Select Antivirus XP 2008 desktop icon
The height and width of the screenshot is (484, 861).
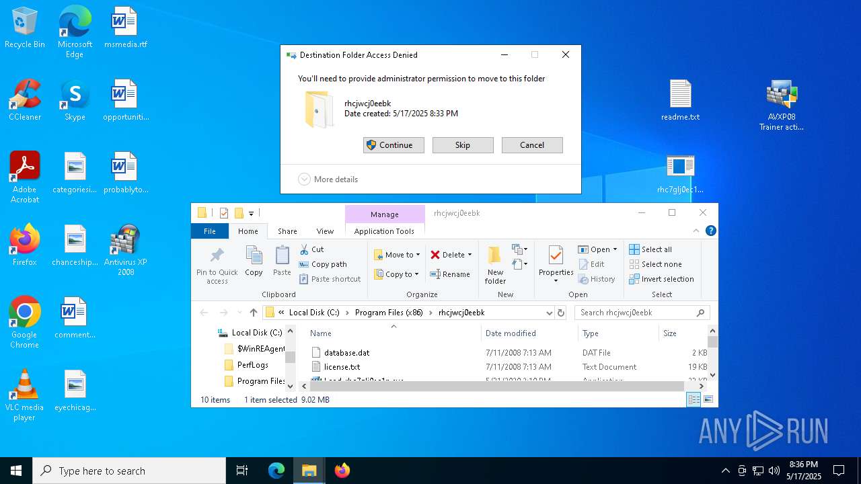pos(126,250)
